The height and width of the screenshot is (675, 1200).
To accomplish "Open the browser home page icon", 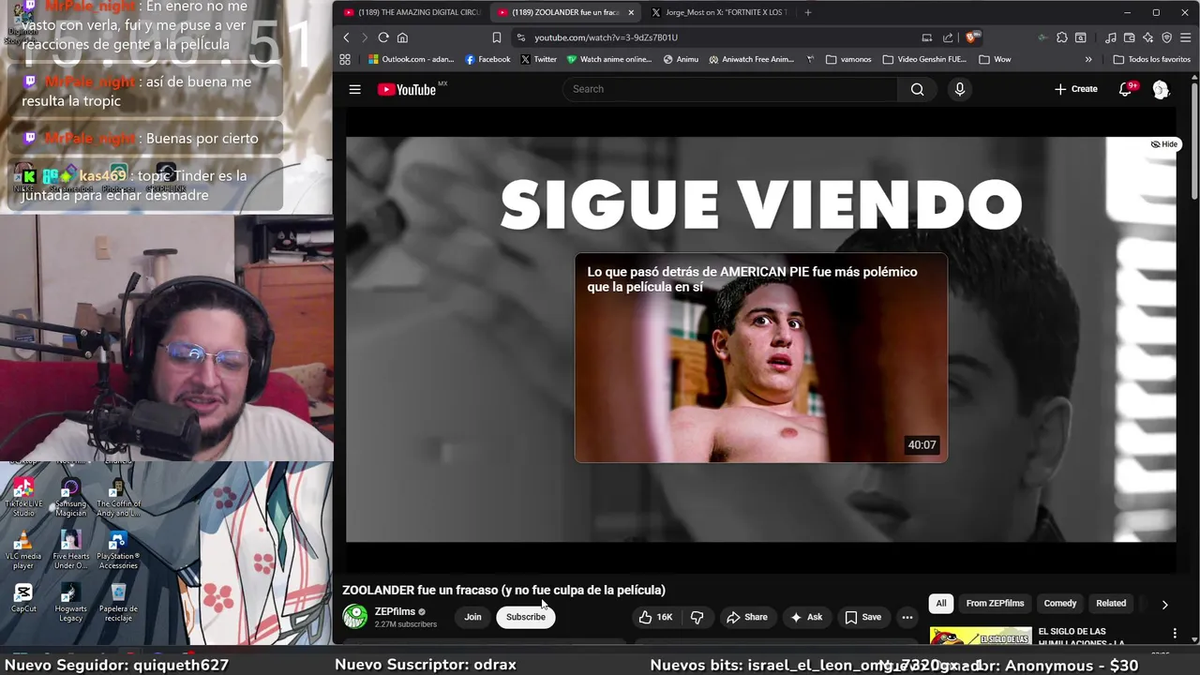I will [x=402, y=37].
